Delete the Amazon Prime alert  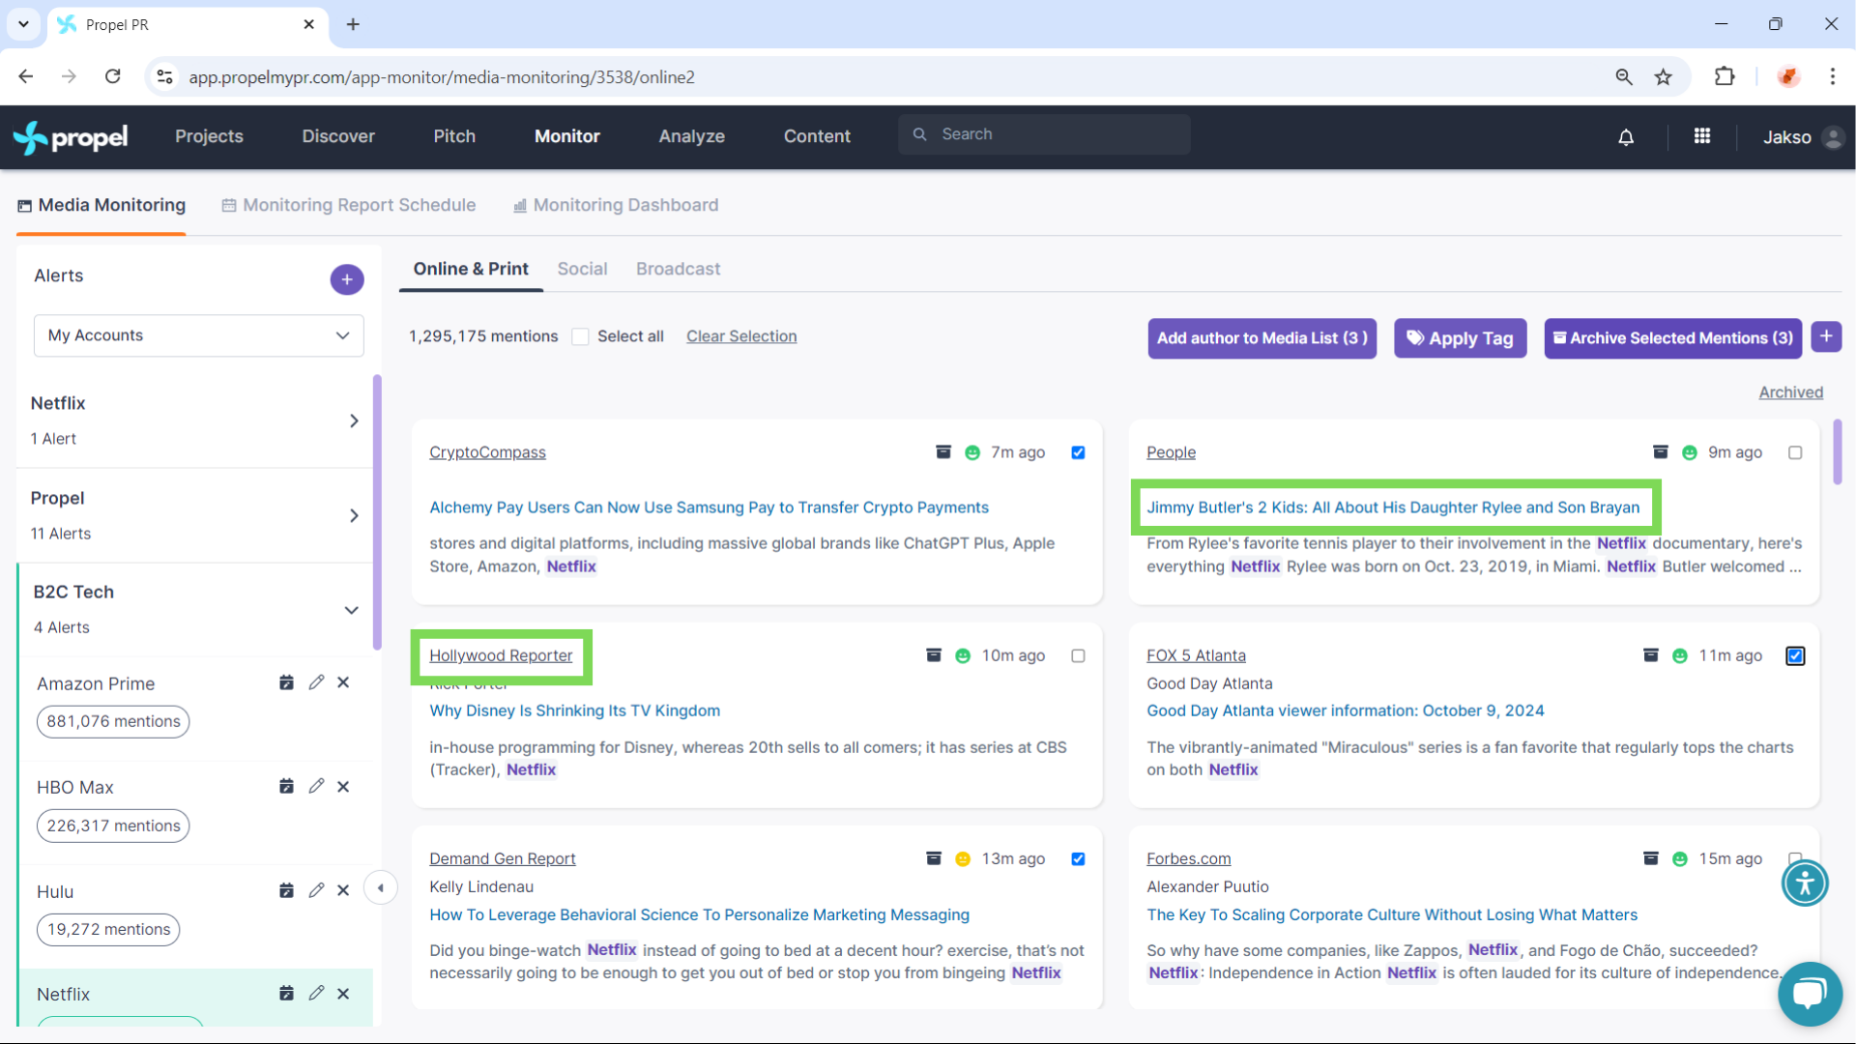pyautogui.click(x=343, y=682)
